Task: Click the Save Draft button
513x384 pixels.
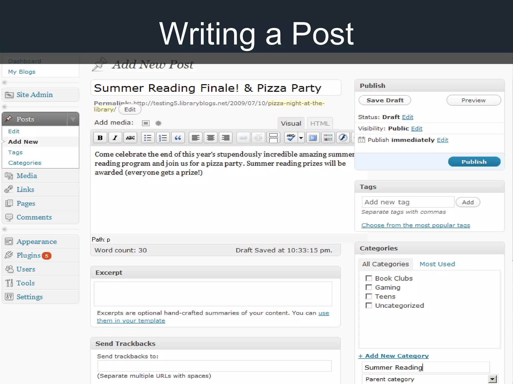Action: pyautogui.click(x=385, y=100)
